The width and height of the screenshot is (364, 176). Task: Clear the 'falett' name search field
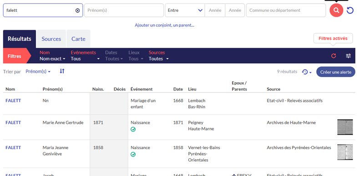(77, 10)
